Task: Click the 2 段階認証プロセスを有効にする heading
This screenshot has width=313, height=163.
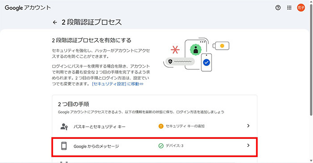Action: (92, 40)
